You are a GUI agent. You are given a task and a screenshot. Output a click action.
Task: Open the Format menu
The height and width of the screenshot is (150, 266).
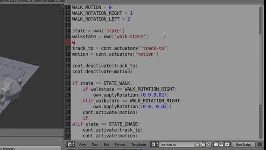[120, 145]
